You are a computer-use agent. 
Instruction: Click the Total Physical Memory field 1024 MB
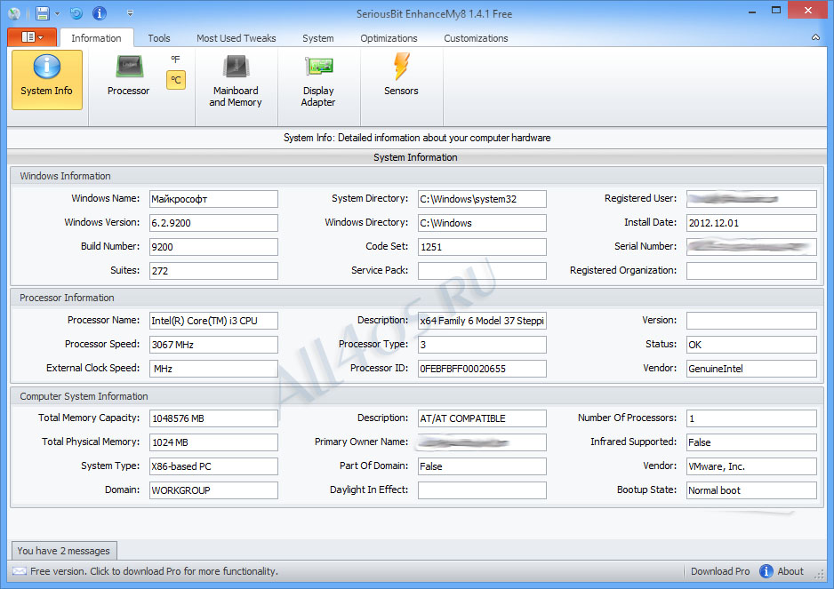pyautogui.click(x=213, y=442)
